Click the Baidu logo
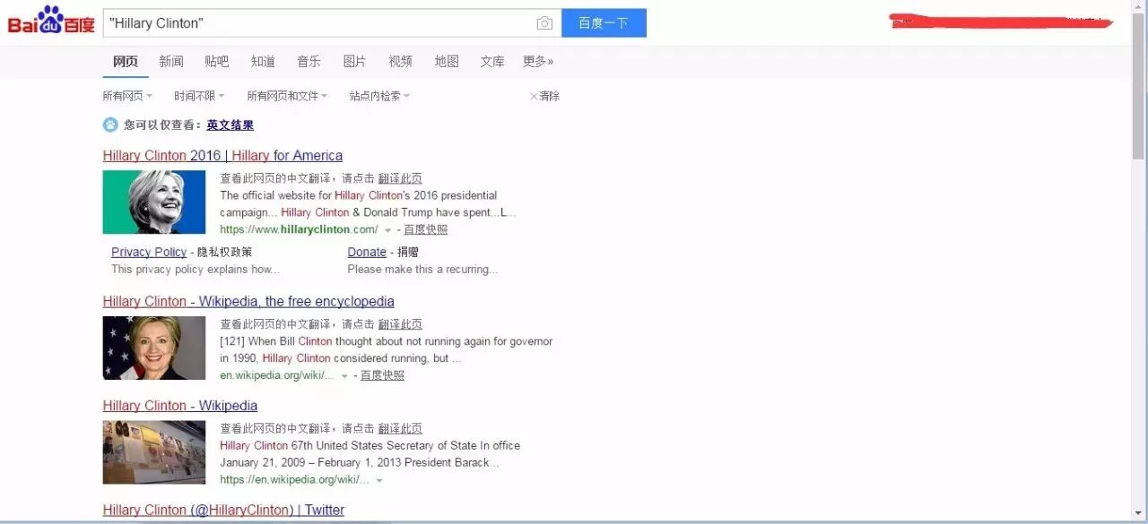Screen dimensions: 1148x524 tap(51, 21)
